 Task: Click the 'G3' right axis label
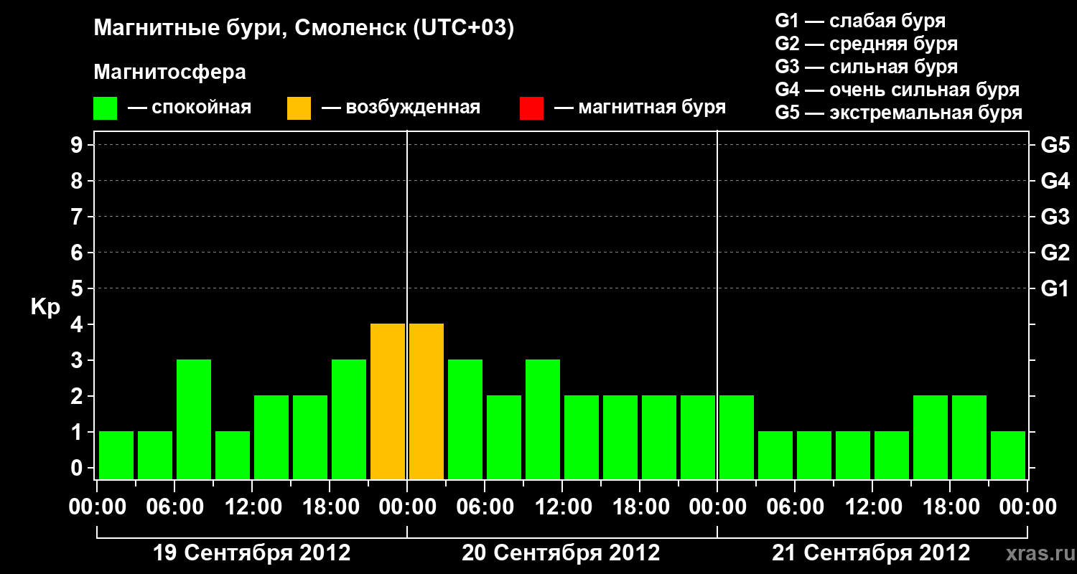click(1055, 217)
